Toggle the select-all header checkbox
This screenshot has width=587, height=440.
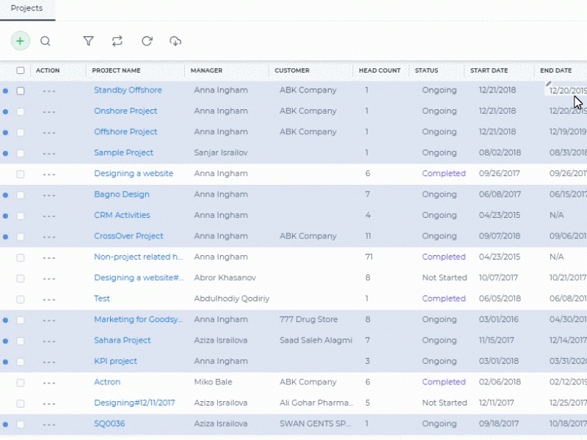coord(21,70)
